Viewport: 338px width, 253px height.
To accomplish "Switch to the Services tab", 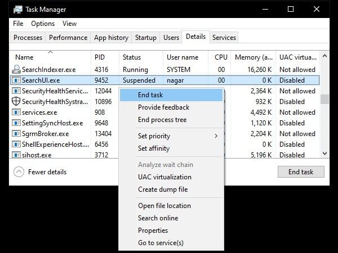I will pyautogui.click(x=224, y=38).
